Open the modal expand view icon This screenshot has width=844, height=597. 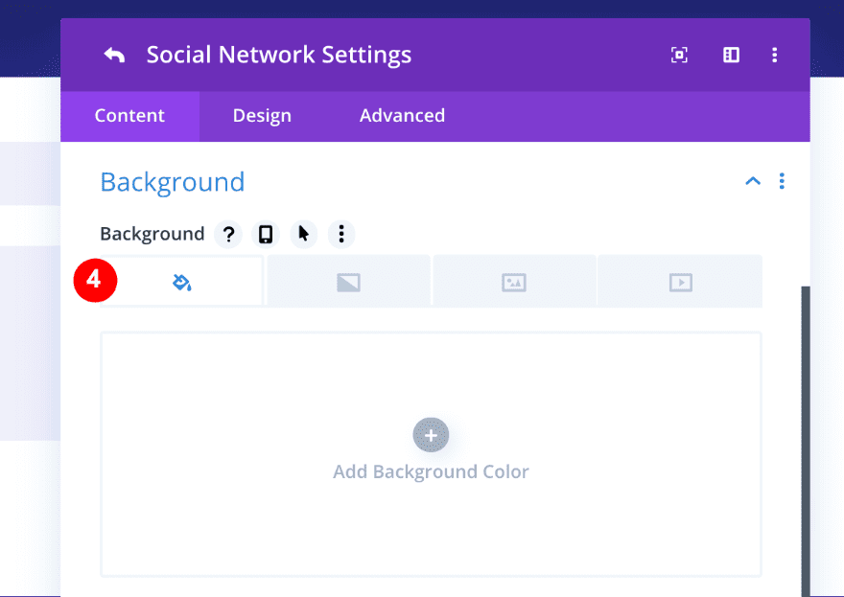(679, 55)
